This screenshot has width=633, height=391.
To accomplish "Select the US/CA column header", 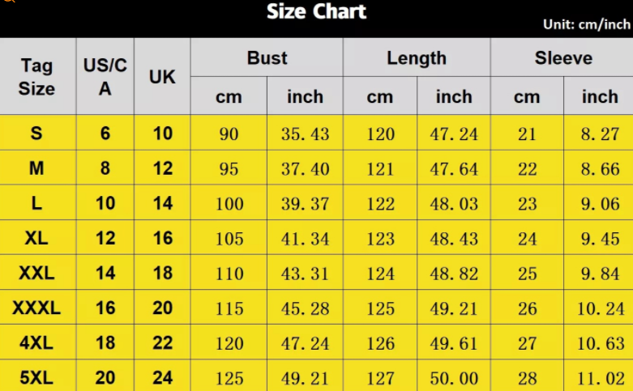I will click(x=105, y=77).
